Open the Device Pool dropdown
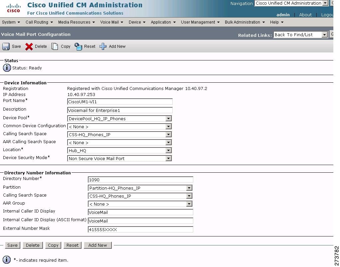The width and height of the screenshot is (340, 267). tap(168, 119)
